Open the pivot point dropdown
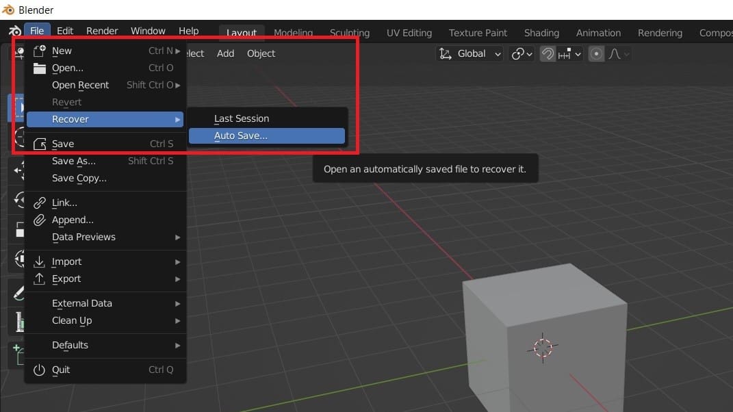Screen dimensions: 733x412 tap(522, 54)
